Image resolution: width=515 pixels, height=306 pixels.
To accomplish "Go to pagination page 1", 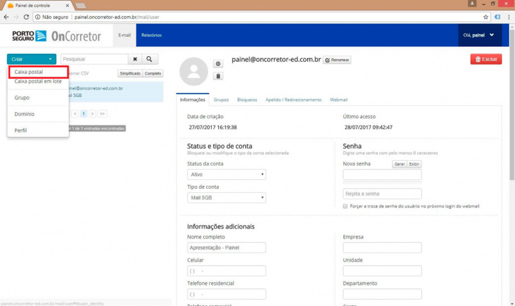I will tap(84, 114).
